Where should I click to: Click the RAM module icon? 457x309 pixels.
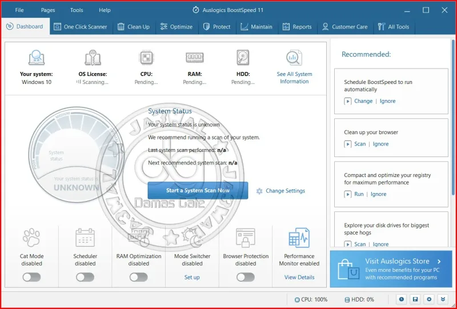194,57
